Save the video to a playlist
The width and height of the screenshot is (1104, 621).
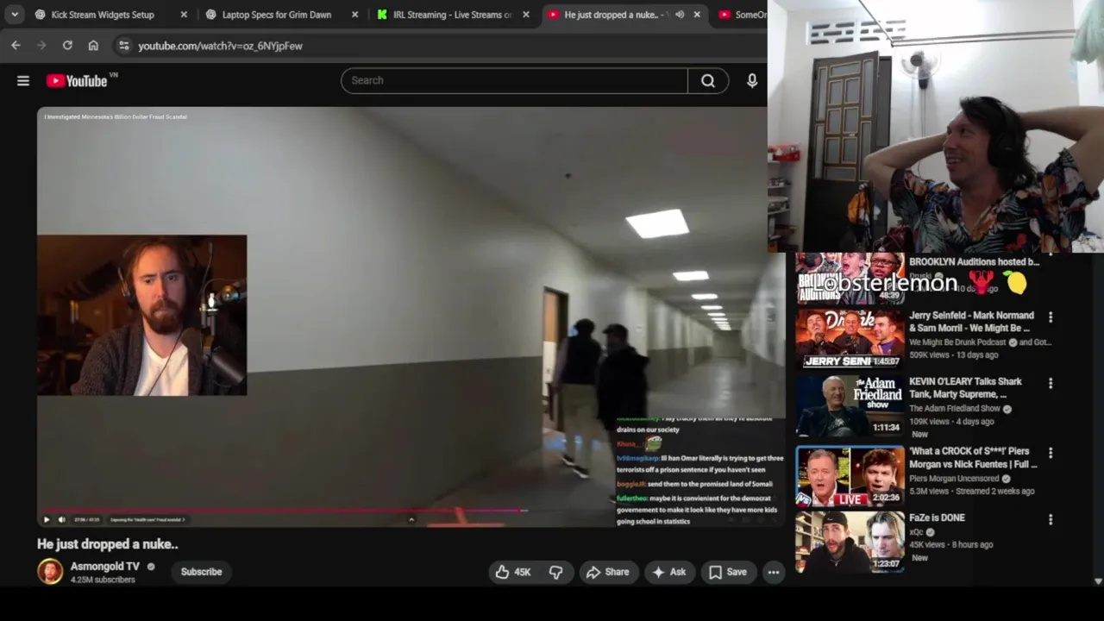tap(728, 572)
